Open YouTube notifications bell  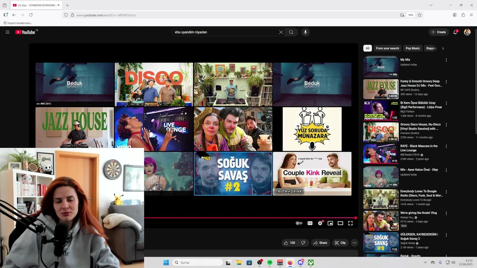click(455, 32)
